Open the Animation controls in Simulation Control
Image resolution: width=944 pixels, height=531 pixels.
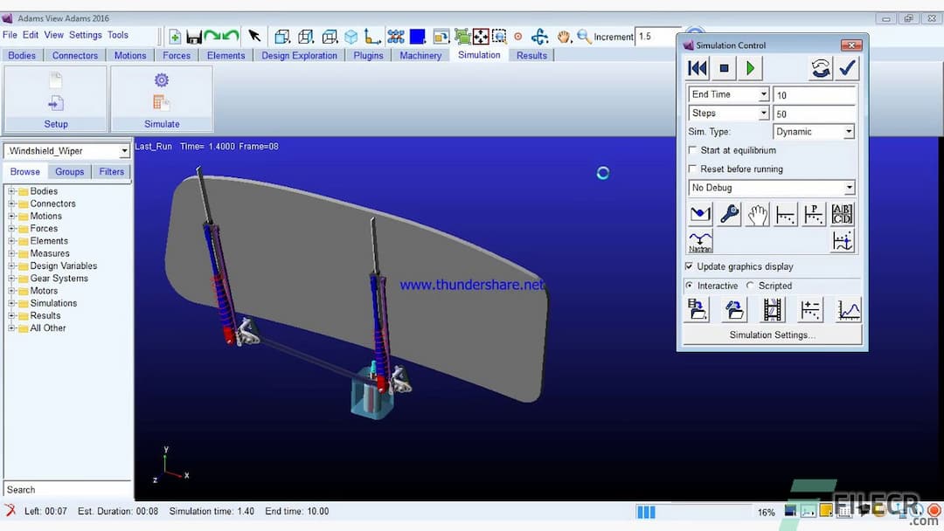click(821, 68)
